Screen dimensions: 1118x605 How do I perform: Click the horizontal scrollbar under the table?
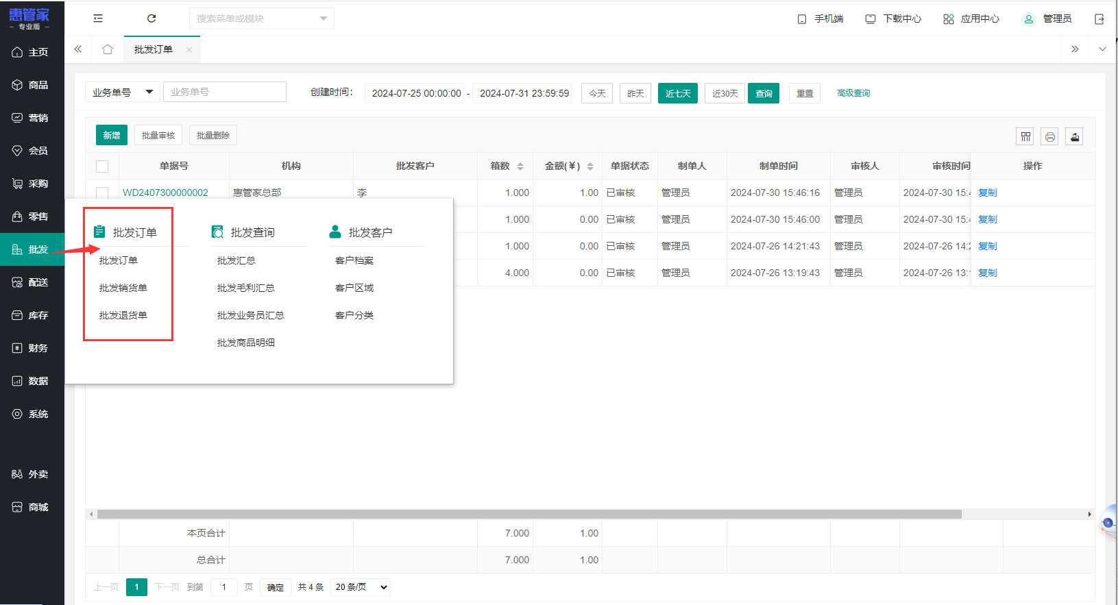point(528,514)
